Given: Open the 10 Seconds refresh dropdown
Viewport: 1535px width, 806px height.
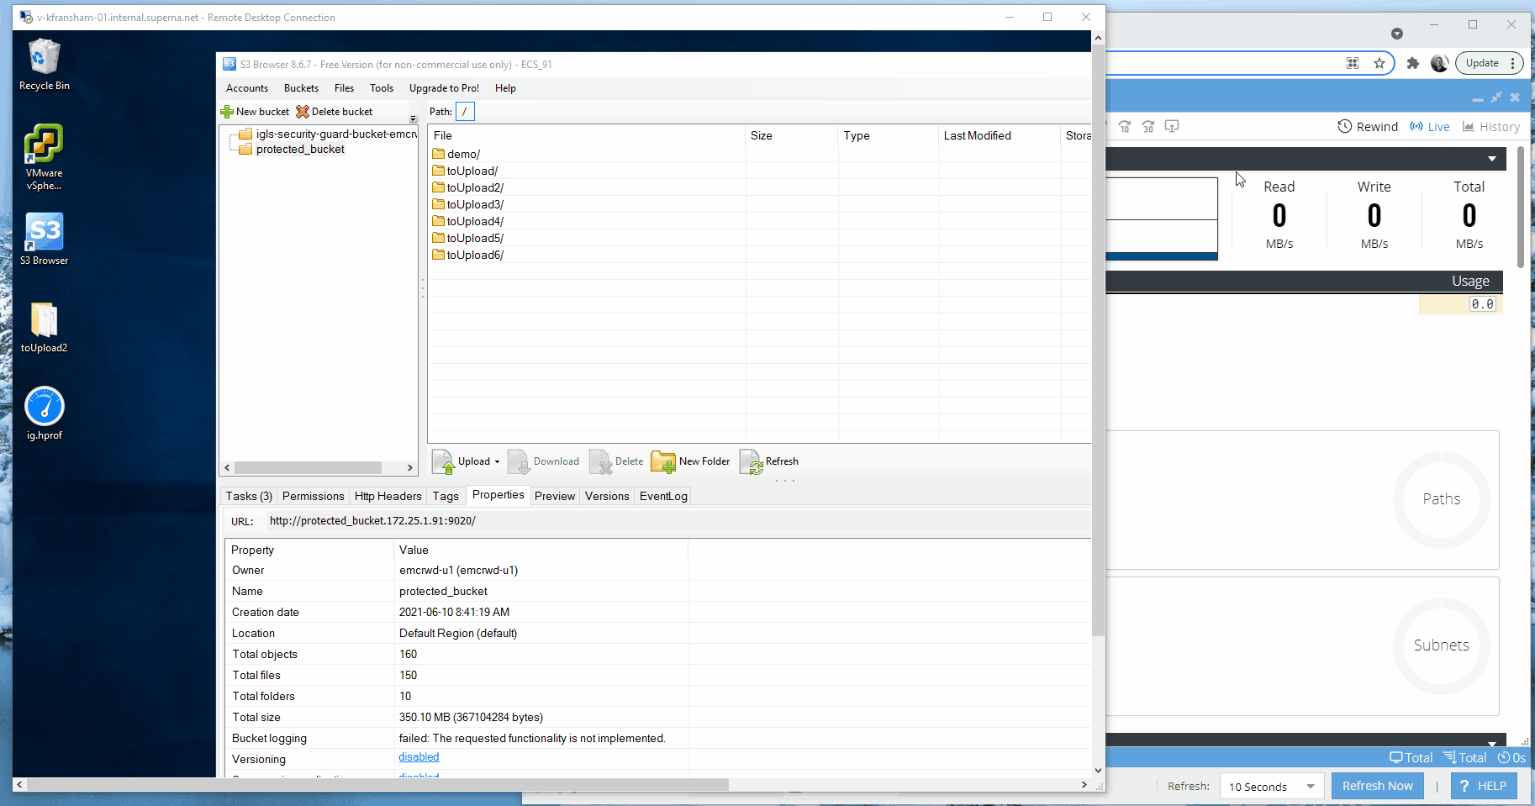Looking at the screenshot, I should pyautogui.click(x=1271, y=787).
